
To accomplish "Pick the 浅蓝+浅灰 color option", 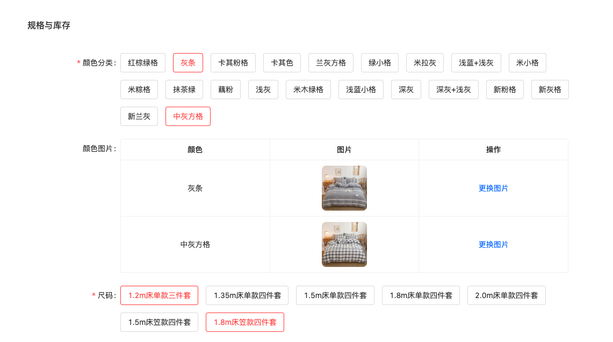I will pos(476,63).
